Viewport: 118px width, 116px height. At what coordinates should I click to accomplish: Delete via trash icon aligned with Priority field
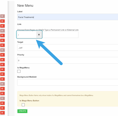point(2,60)
